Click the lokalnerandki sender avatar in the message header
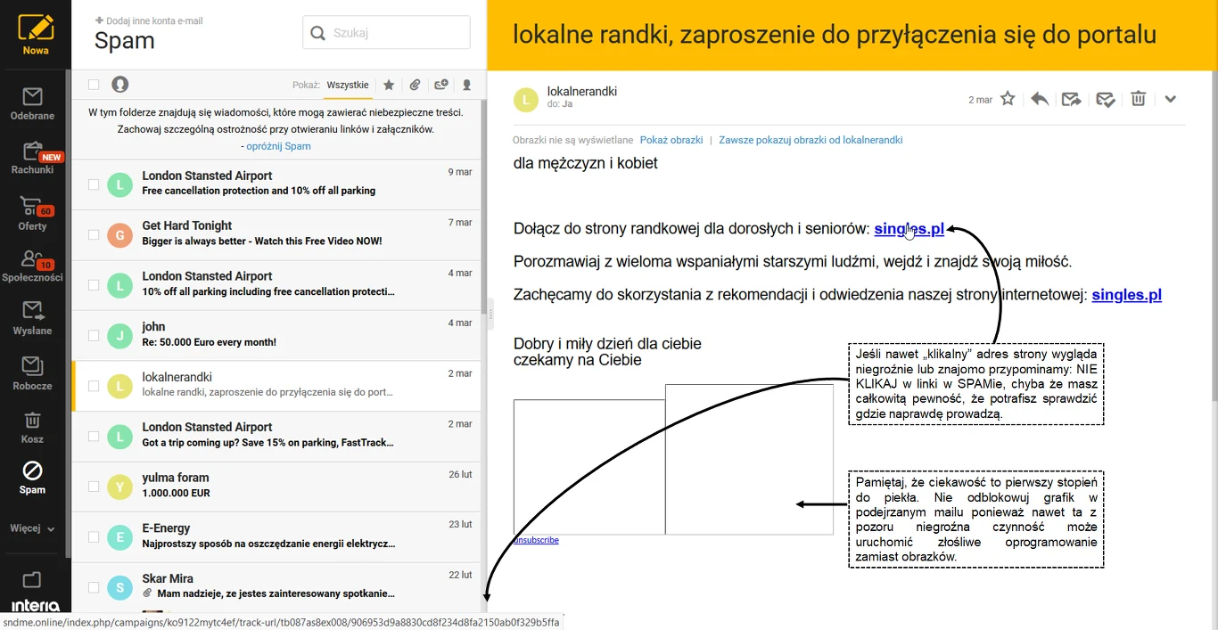This screenshot has width=1218, height=630. pyautogui.click(x=526, y=99)
